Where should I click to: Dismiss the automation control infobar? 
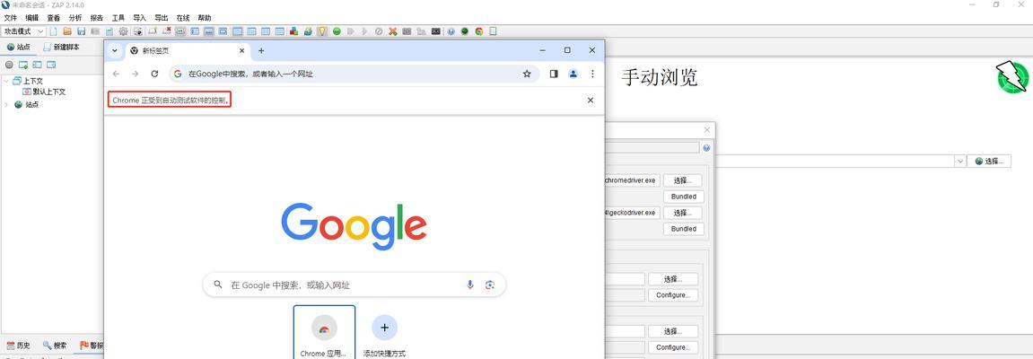591,101
